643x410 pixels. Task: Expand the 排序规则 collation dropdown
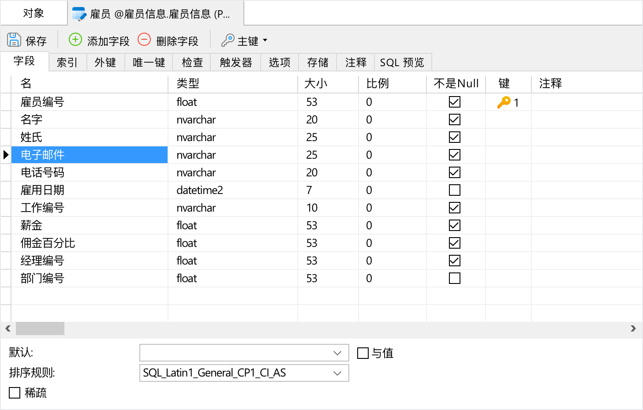[x=337, y=373]
